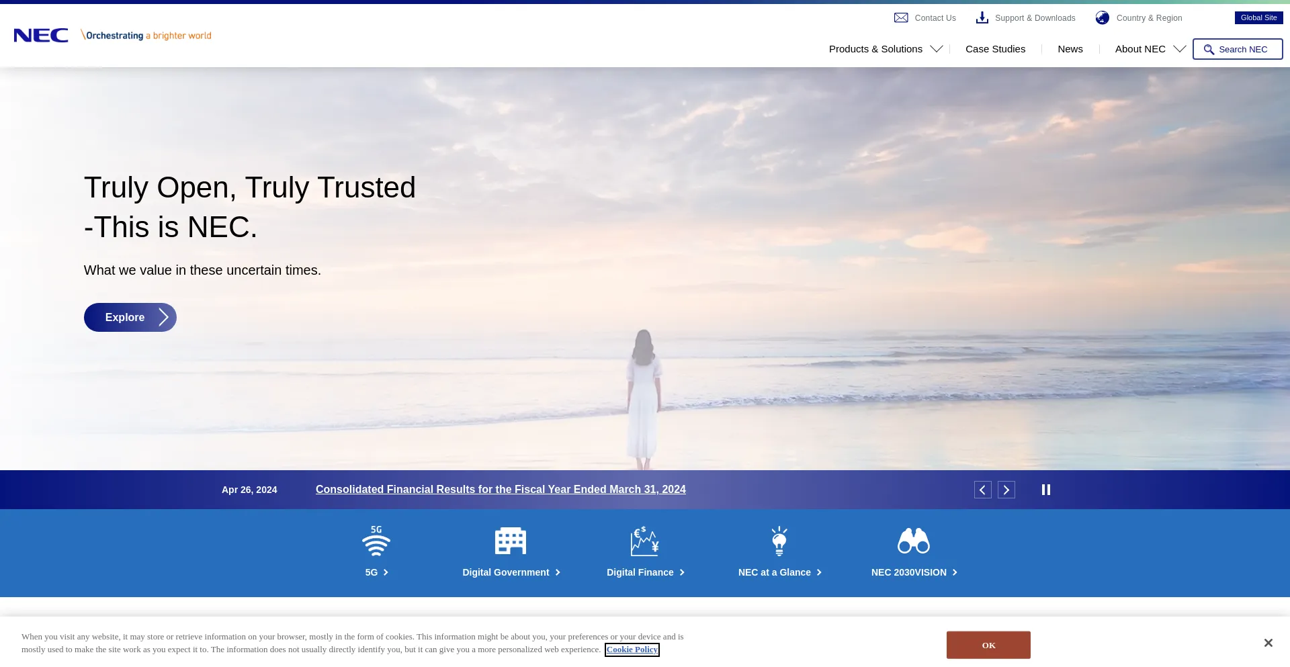Click the NEC 2030VISION binoculars icon
Viewport: 1290px width, 667px height.
point(914,541)
